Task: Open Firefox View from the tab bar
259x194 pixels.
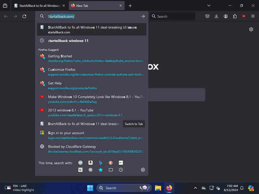Action: (5, 6)
